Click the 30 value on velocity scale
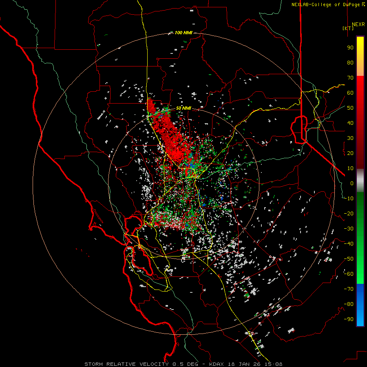 click(x=350, y=138)
